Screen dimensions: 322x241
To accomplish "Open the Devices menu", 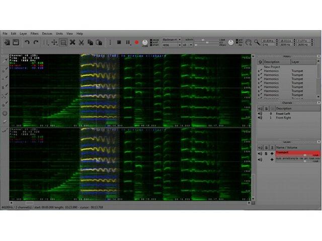I will (x=47, y=33).
